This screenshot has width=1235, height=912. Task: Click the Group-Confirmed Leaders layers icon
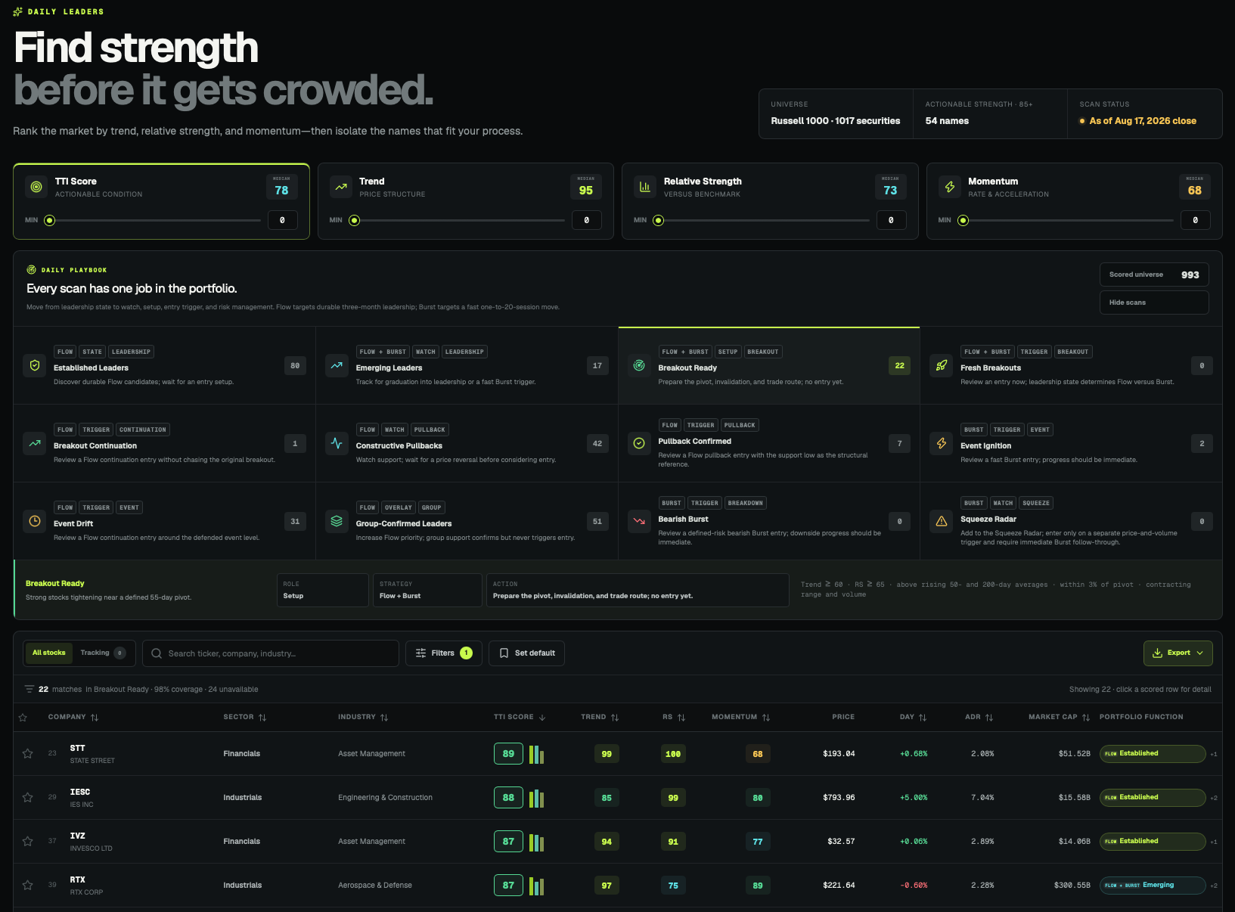[337, 521]
